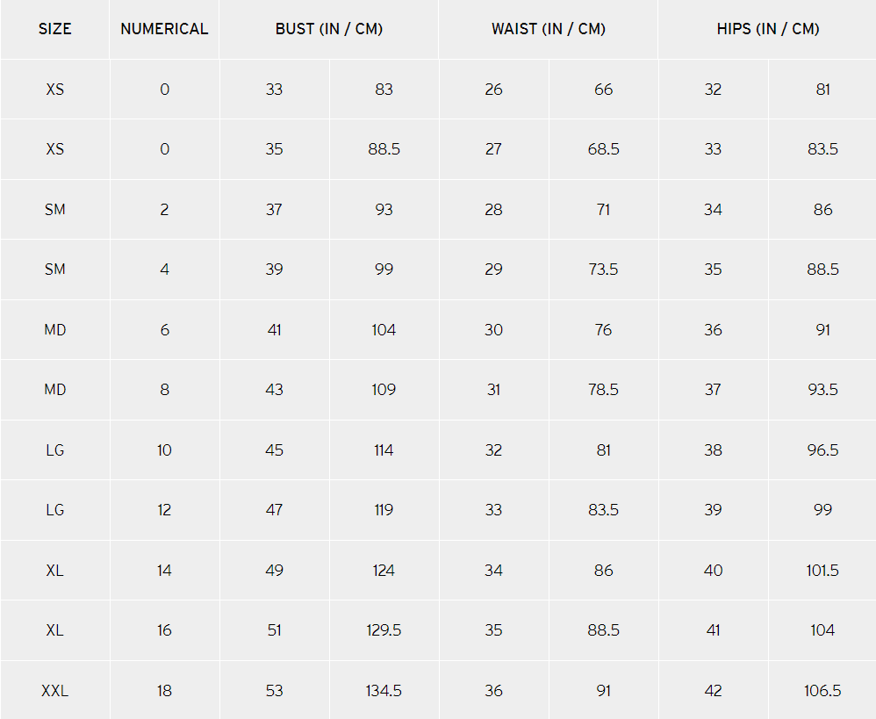Click the XXL size cell
The width and height of the screenshot is (876, 719).
(54, 691)
